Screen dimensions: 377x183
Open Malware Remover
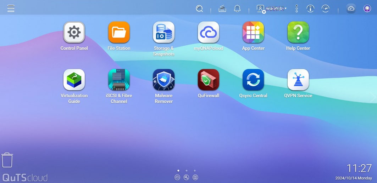point(164,80)
